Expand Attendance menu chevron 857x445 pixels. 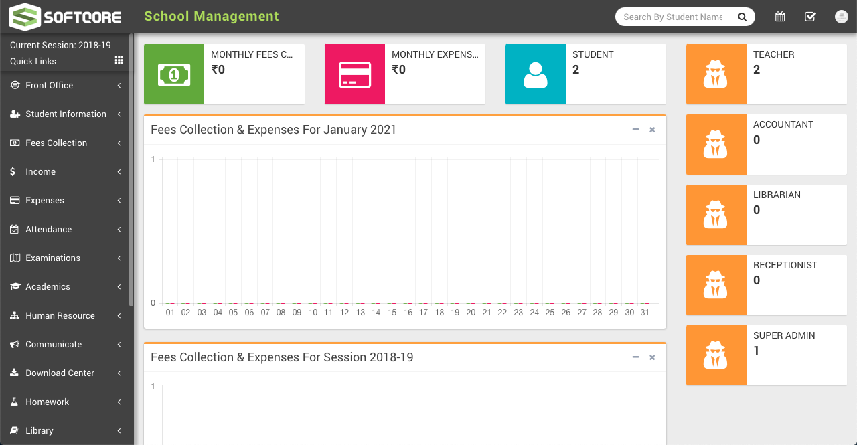point(119,229)
